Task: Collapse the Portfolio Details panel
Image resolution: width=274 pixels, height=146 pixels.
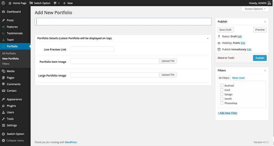Action: 207,38
